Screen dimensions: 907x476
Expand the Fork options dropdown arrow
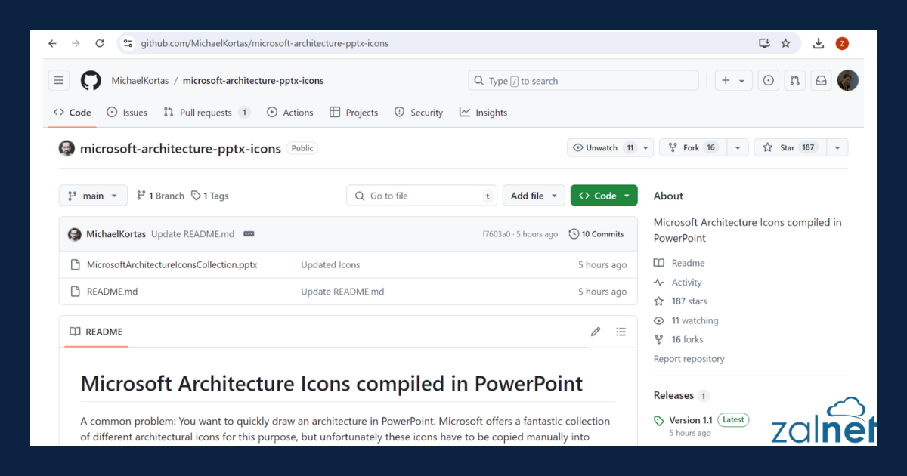(738, 148)
